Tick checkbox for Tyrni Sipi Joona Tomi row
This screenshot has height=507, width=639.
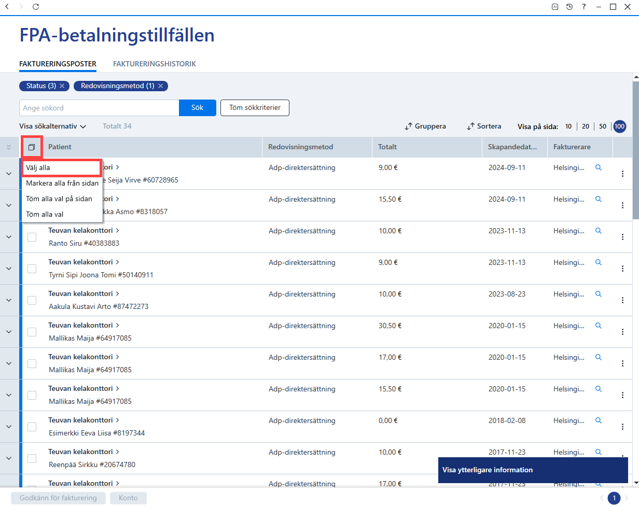click(32, 269)
